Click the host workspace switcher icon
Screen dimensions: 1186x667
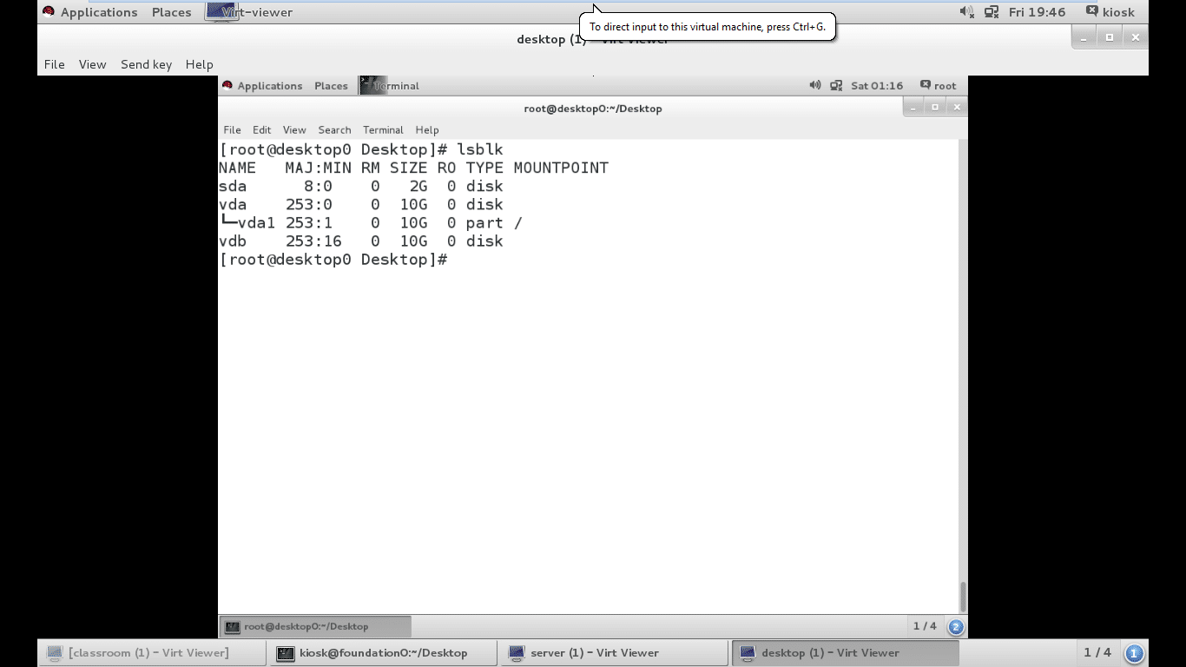click(1134, 653)
